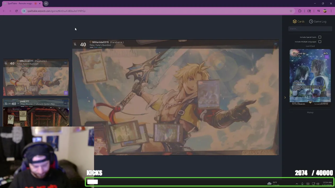Viewport: 335px width, 188px height.
Task: Open options on Stay with Me card
Action: tap(327, 57)
